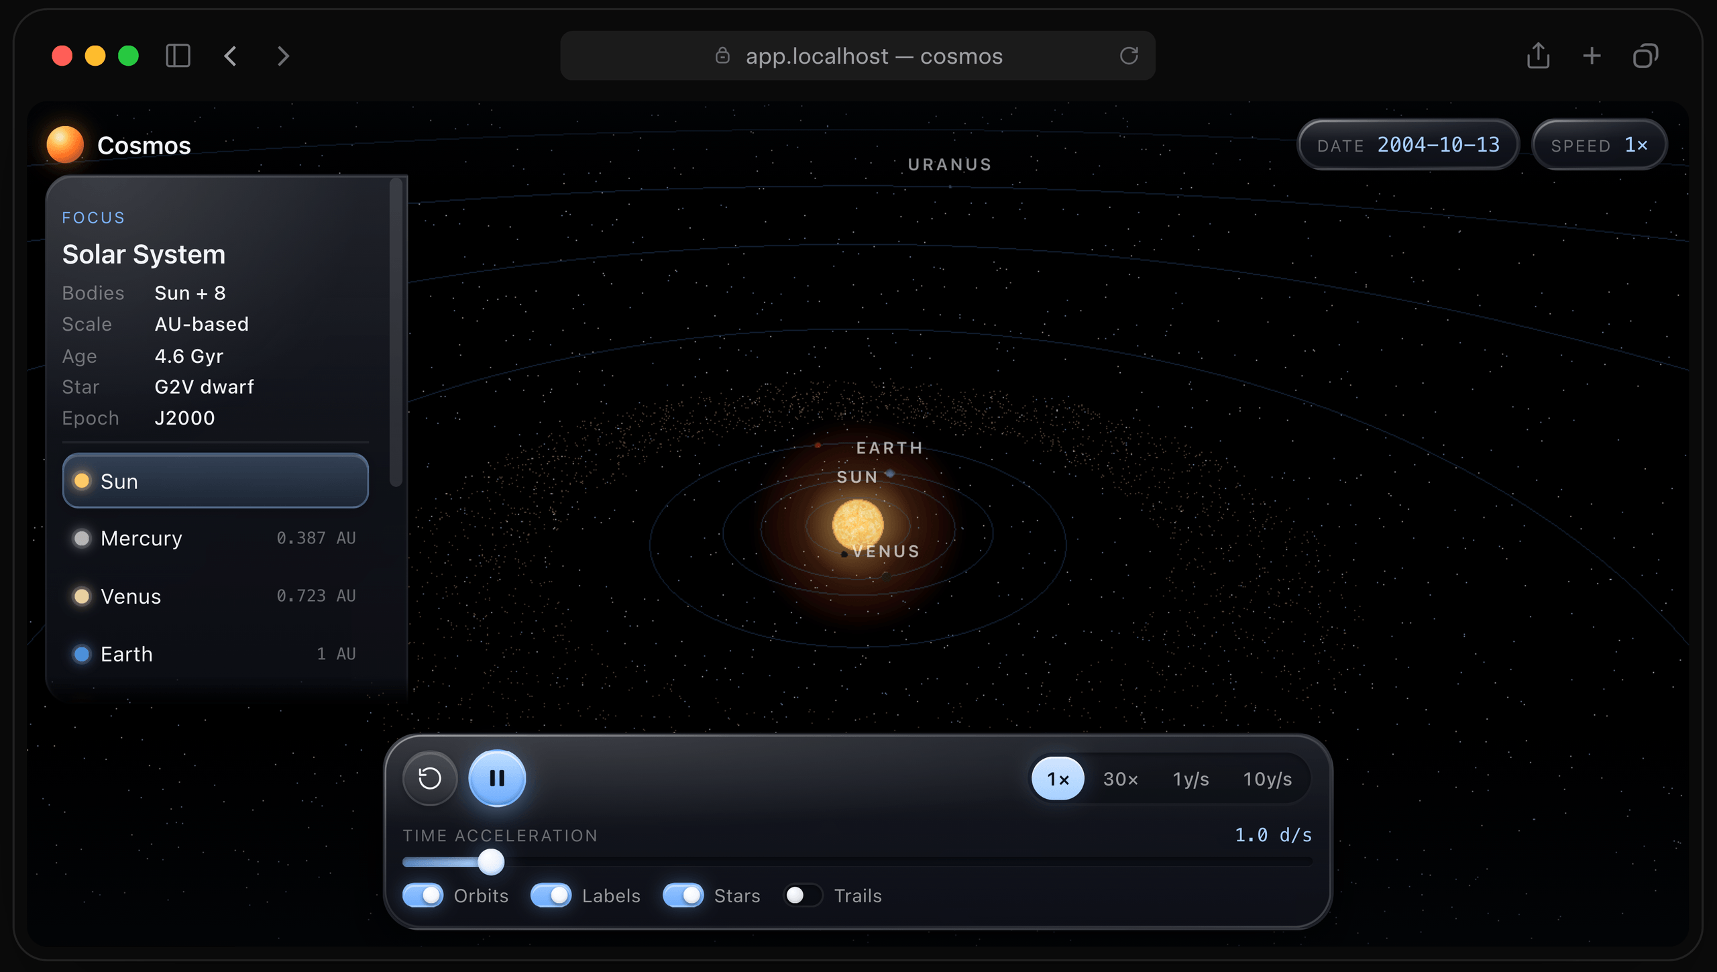This screenshot has height=972, width=1717.
Task: Click the Cosmos app title
Action: coord(144,146)
